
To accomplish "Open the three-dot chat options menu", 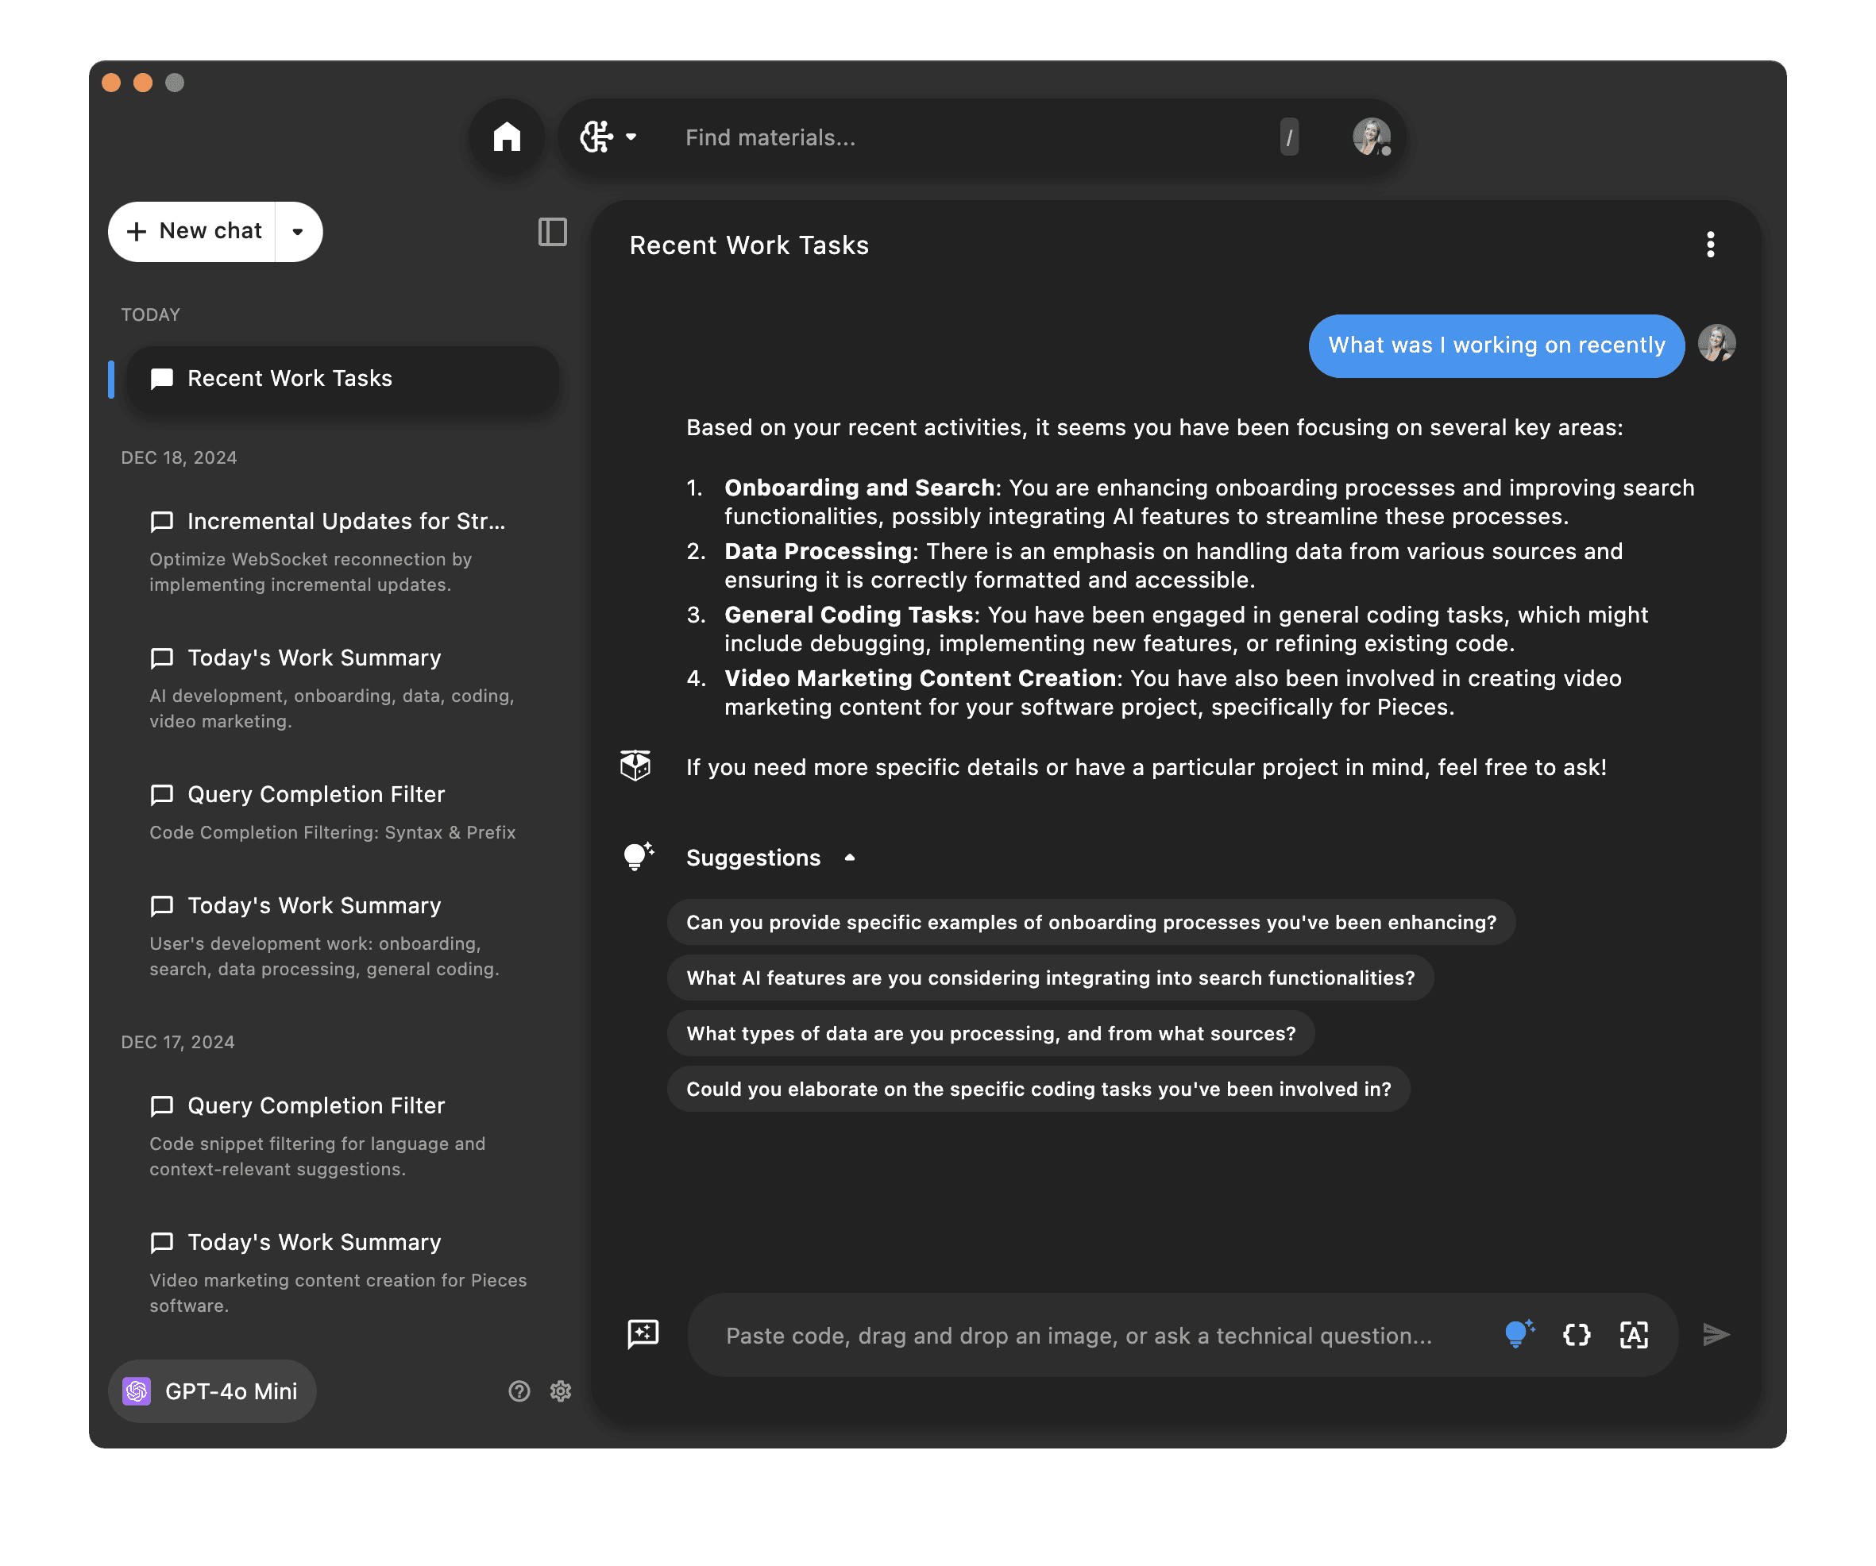I will coord(1710,245).
